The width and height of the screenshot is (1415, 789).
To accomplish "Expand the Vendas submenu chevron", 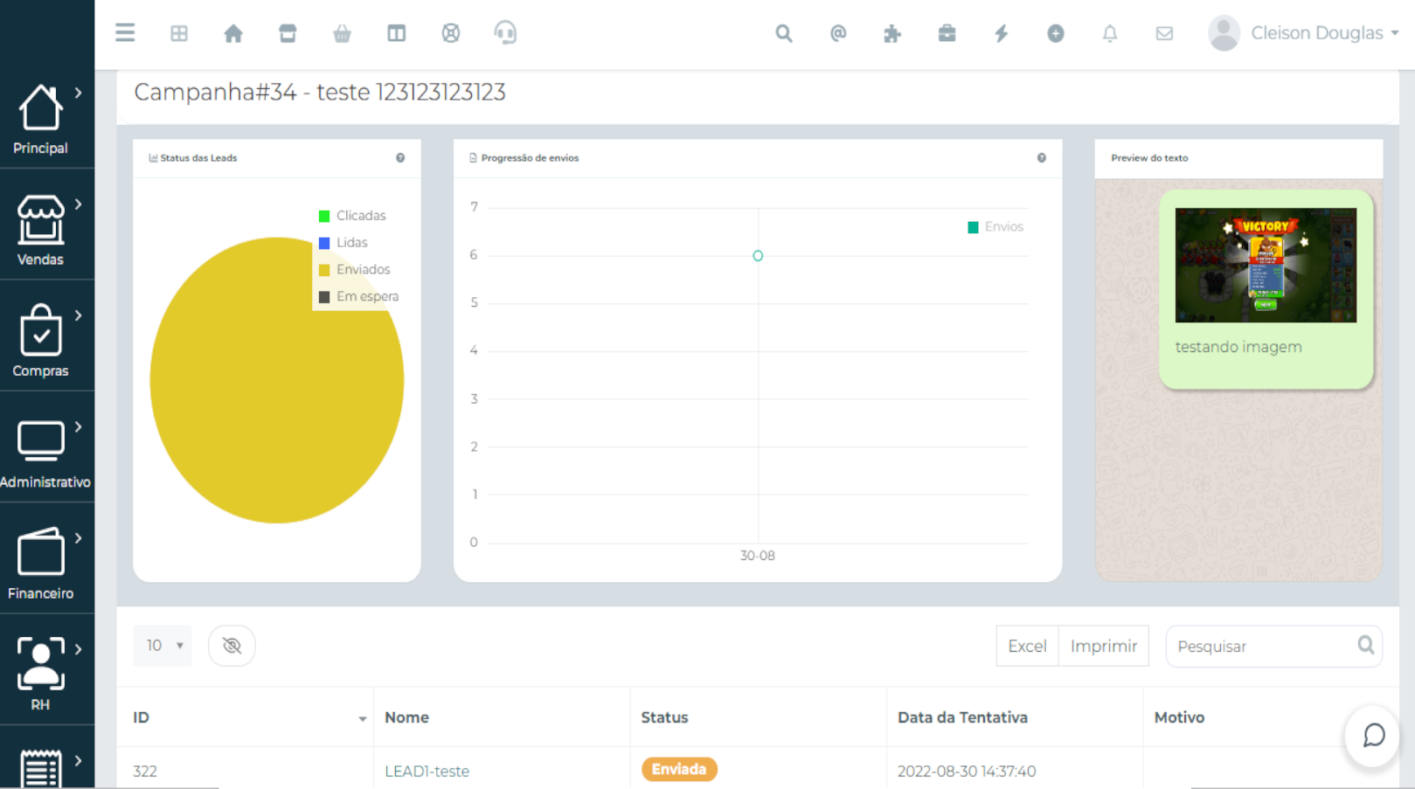I will (79, 204).
